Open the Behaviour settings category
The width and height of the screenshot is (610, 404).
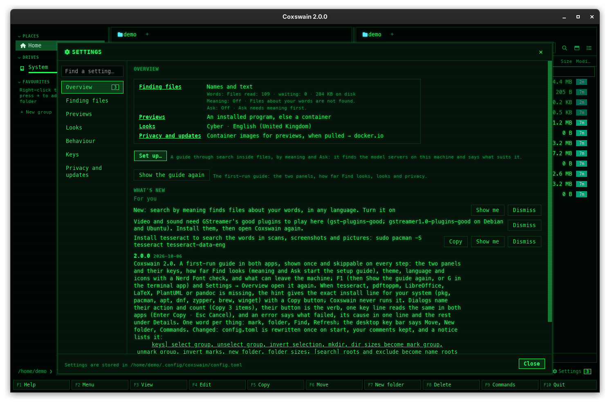tap(92, 141)
